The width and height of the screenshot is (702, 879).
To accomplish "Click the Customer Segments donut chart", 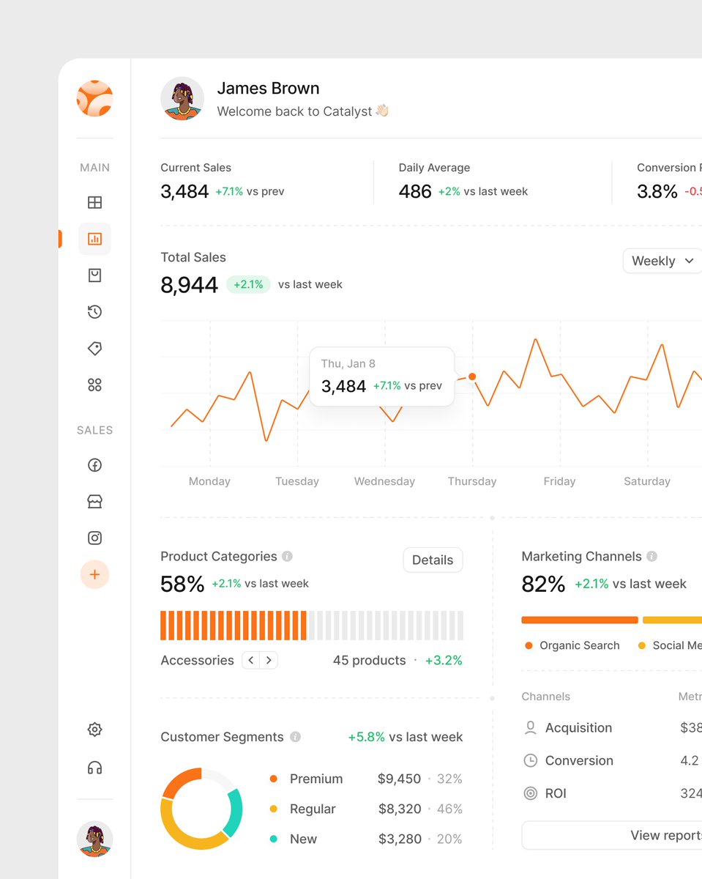I will point(201,809).
